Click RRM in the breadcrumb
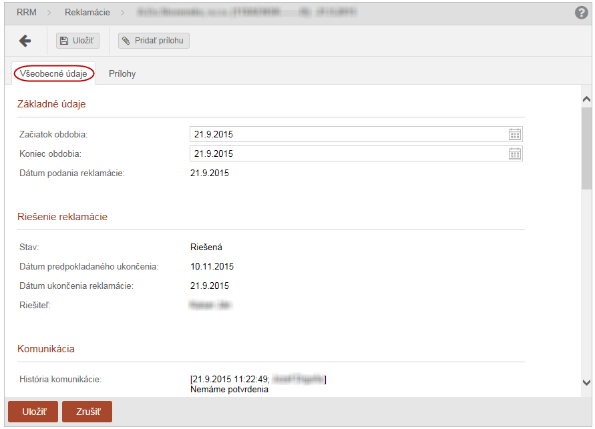 [27, 12]
